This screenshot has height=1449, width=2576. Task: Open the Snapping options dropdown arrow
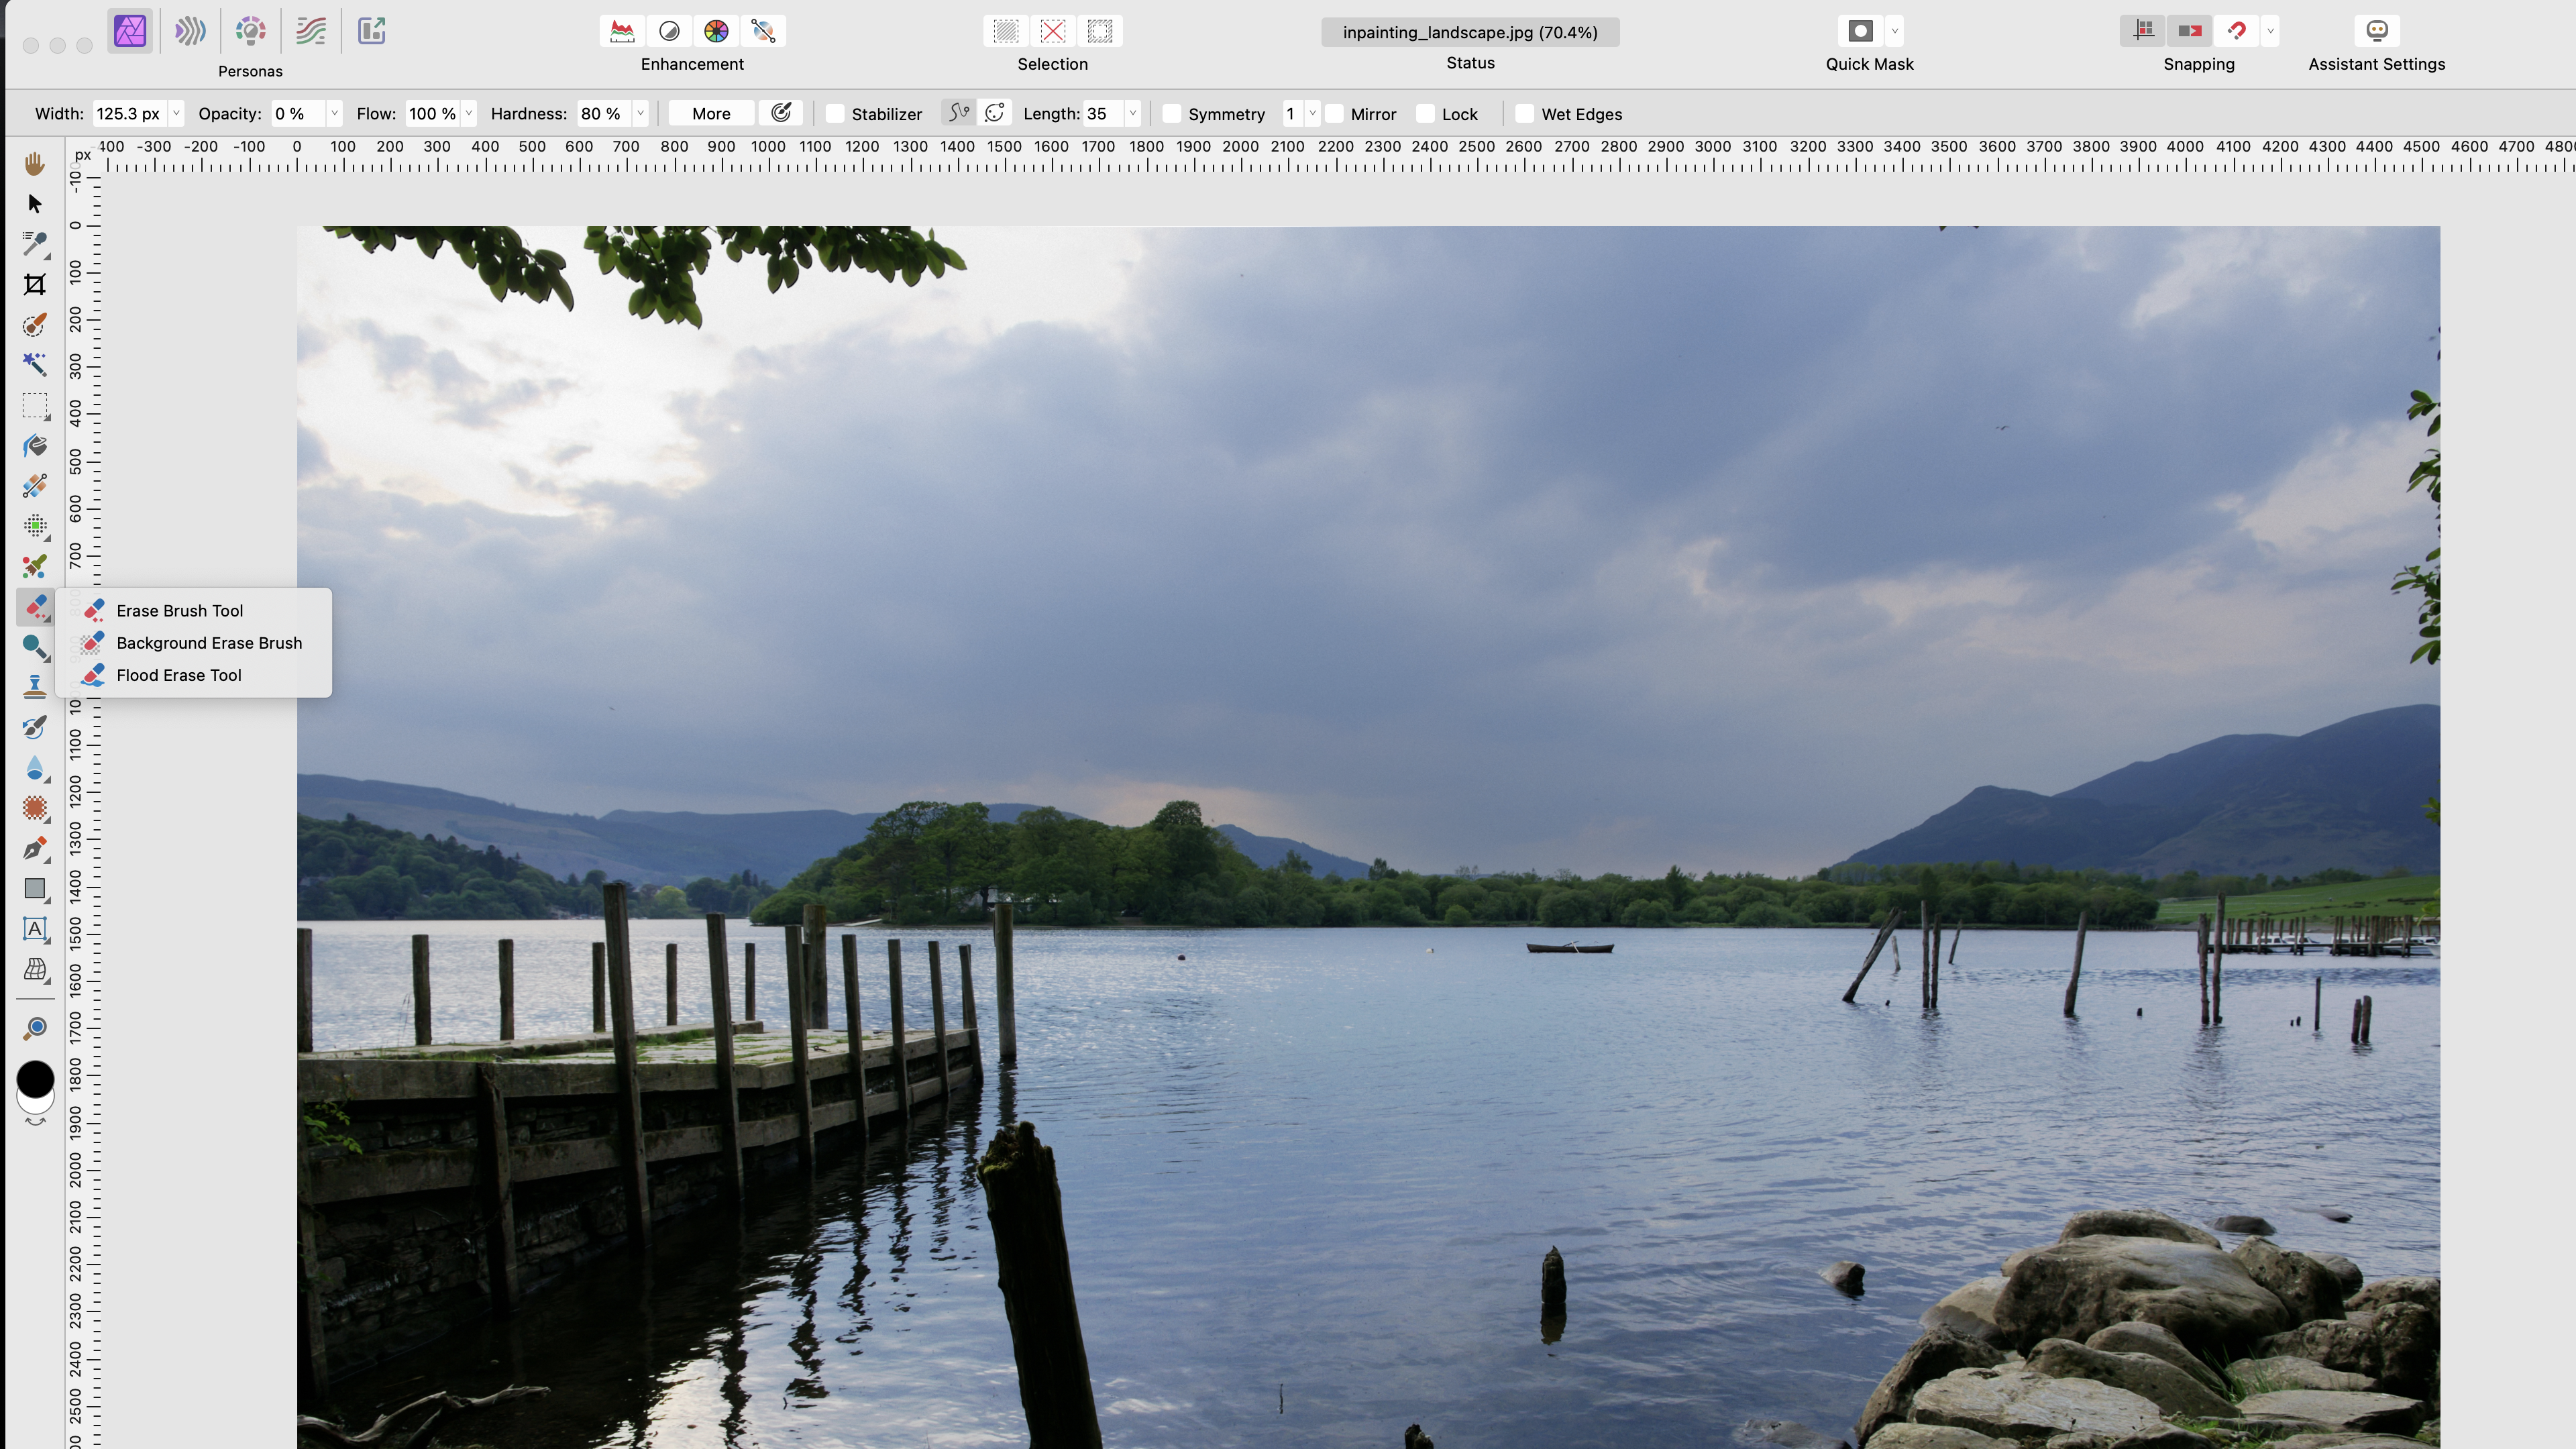click(2270, 31)
